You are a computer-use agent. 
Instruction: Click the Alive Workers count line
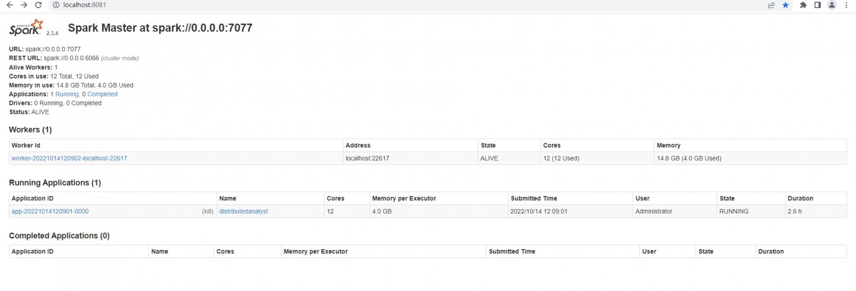[x=33, y=67]
